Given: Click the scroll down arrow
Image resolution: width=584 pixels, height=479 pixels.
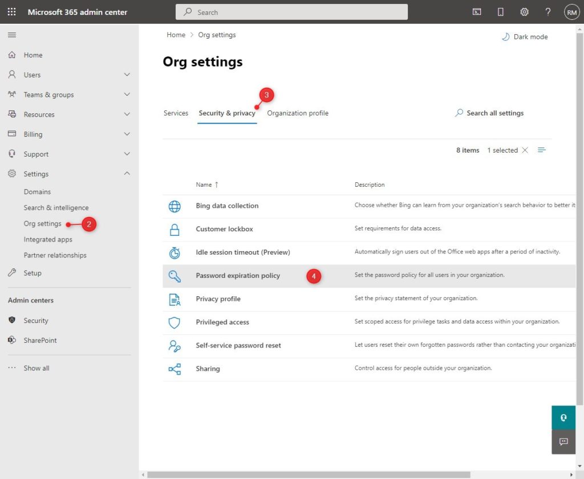Looking at the screenshot, I should (579, 465).
